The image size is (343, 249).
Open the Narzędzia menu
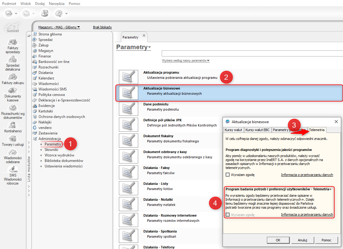(x=57, y=3)
